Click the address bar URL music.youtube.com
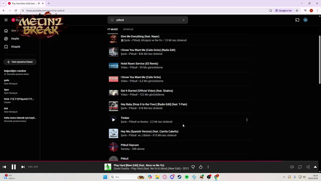 point(45,11)
